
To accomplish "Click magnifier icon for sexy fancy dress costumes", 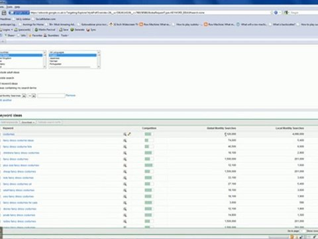I will (x=125, y=197).
